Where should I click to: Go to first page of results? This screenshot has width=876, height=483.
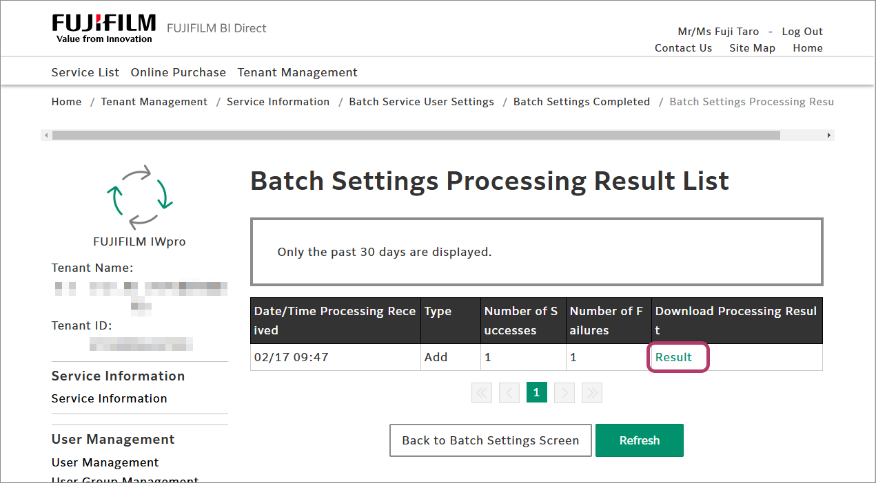(482, 393)
